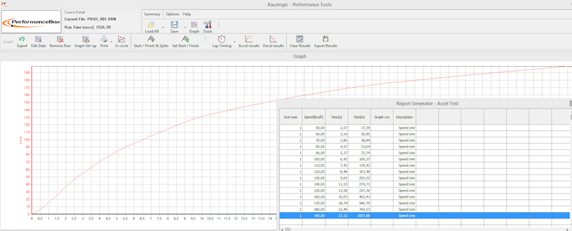Screen dimensions: 572x231
Task: Click the Report Generator - Accel Test title
Action: point(427,104)
